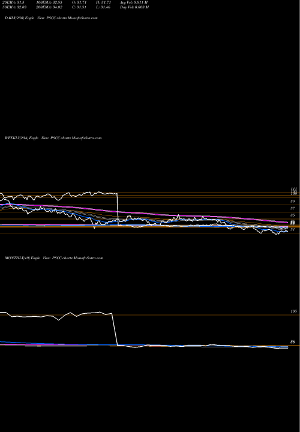Viewport: 300px width, 432px height.
Task: Click the white price drop on monthly chart
Action: (x=115, y=329)
